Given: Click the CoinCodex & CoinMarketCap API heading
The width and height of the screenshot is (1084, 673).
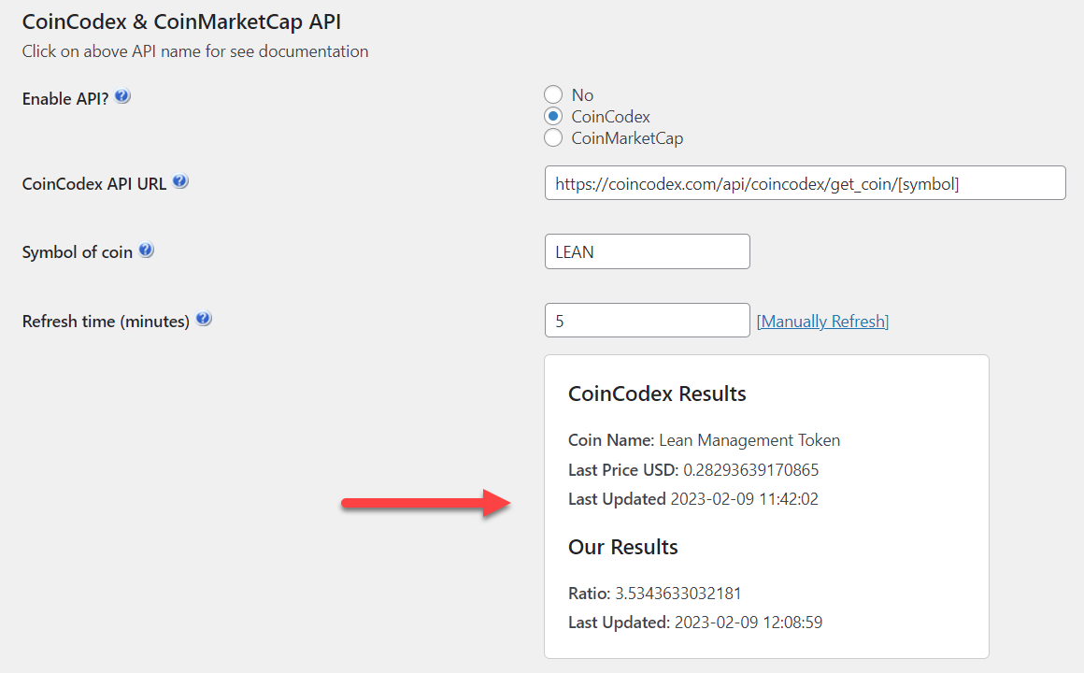Looking at the screenshot, I should (182, 21).
